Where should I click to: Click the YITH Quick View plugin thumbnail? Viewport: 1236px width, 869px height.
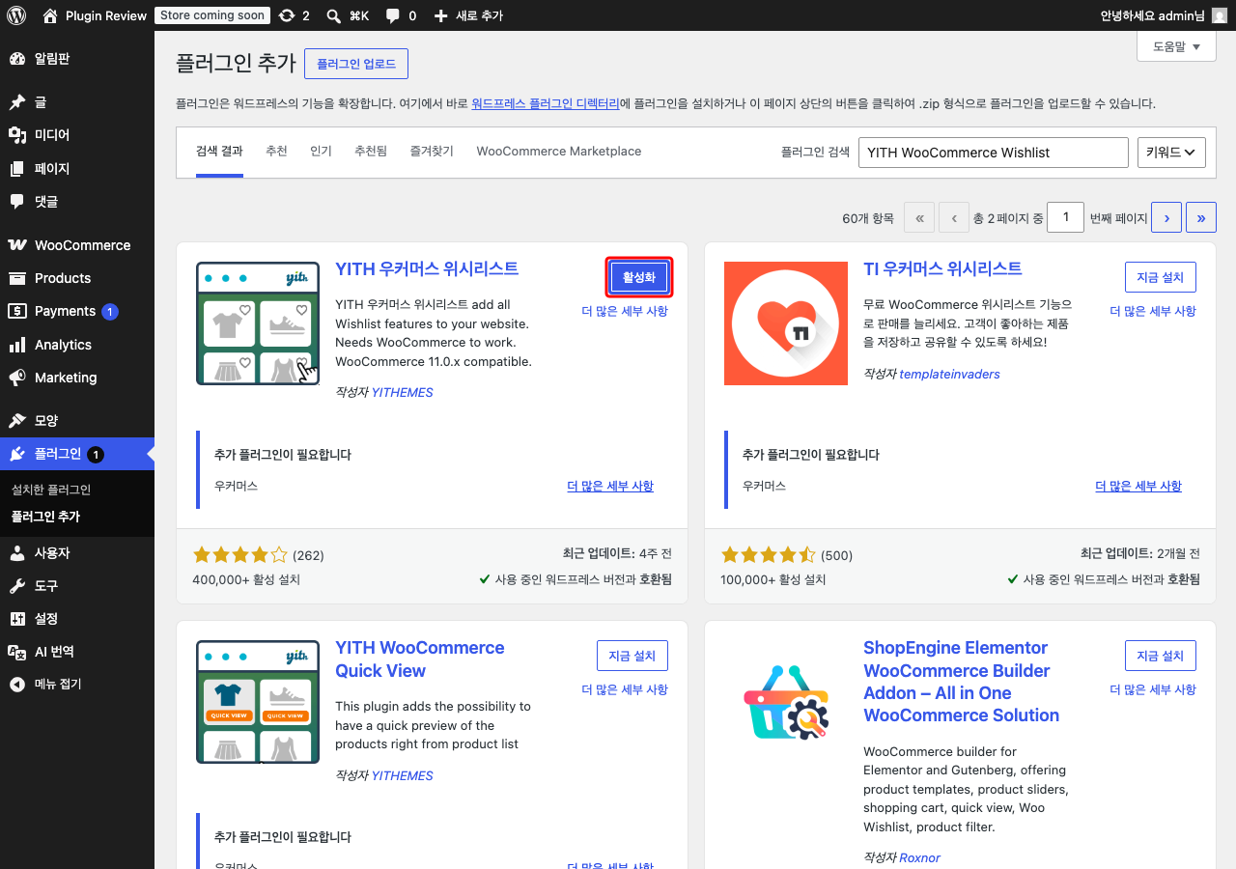tap(258, 702)
